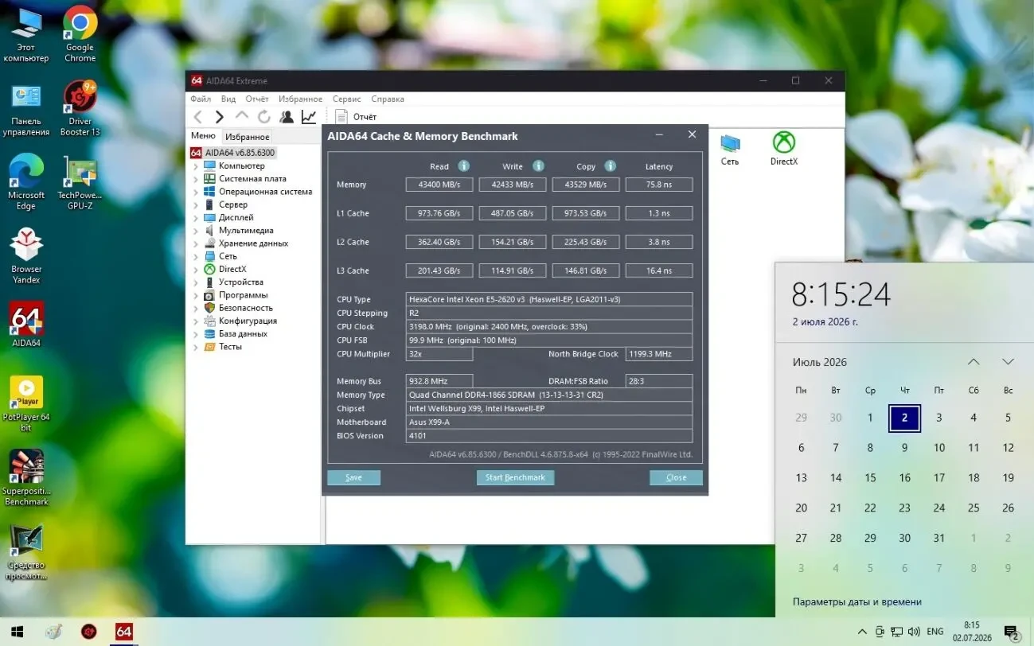Select the Тесты tree item

[x=230, y=347]
